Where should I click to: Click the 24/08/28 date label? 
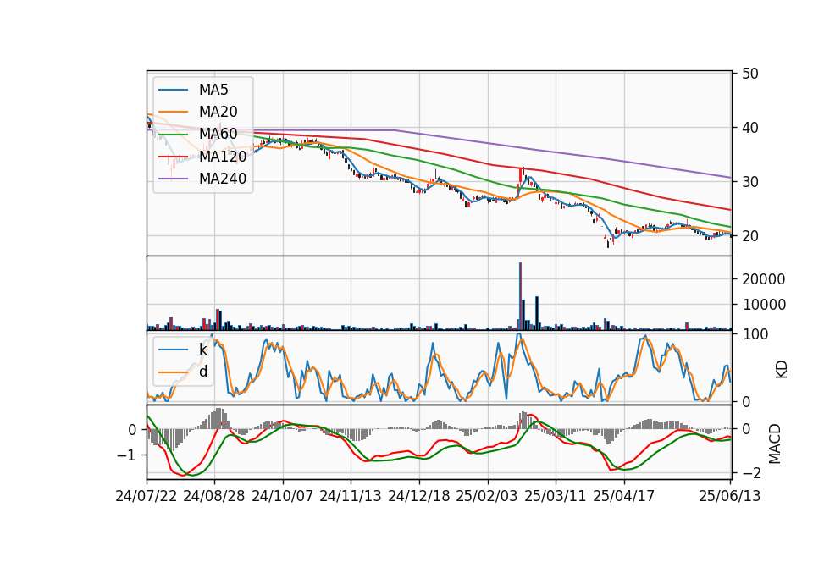click(214, 496)
